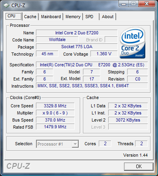Click the CPU-Z title bar app icon
The image size is (158, 176).
click(x=6, y=6)
